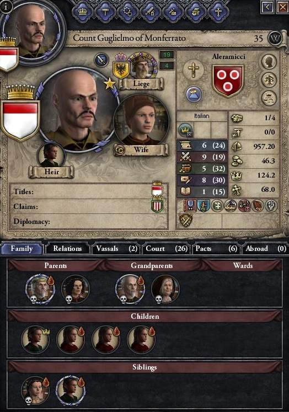This screenshot has width=289, height=412.
Task: Click the character diplomacy sword-shield icon
Action: 101,60
